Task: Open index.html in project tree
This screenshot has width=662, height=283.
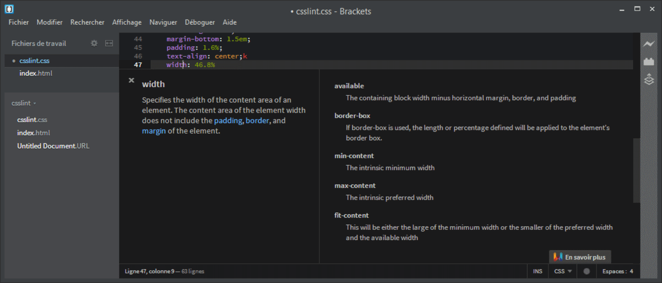Action: tap(33, 133)
